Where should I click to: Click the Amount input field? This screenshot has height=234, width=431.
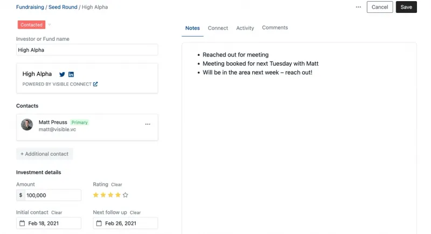coord(53,195)
